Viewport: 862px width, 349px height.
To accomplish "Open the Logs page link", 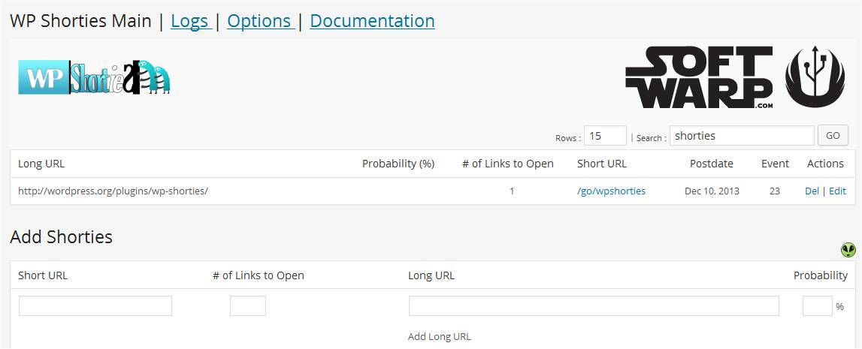I will tap(189, 21).
